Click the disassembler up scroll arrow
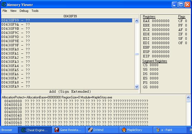Screen dimensions: 192x134 (137, 21)
